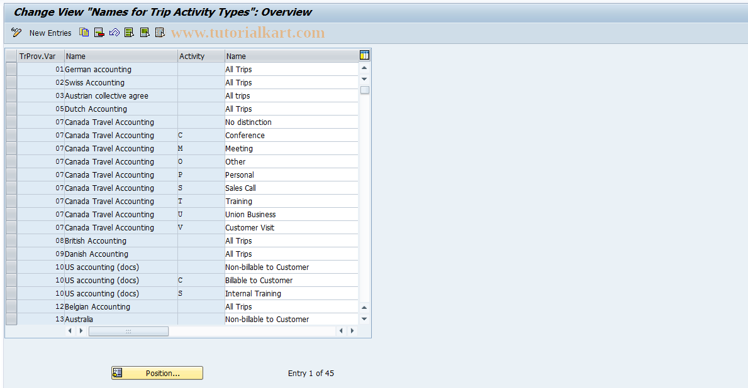The image size is (748, 388).
Task: Click activity code 'T' cell
Action: click(201, 201)
